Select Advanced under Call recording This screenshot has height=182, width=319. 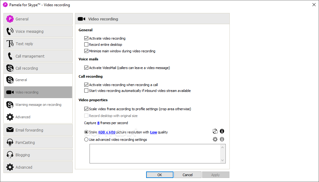tap(38, 117)
